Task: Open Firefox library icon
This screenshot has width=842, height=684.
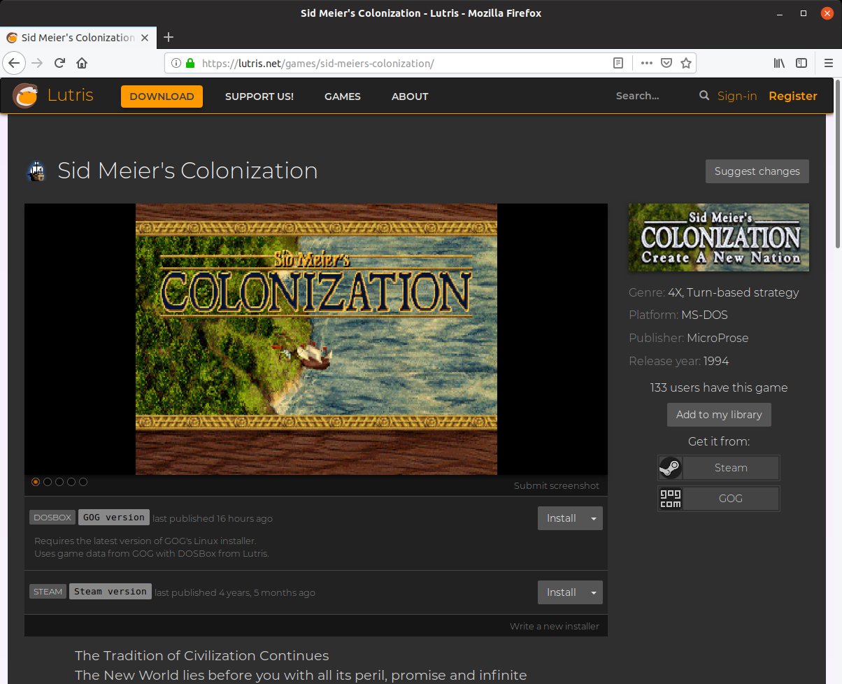Action: click(x=779, y=63)
